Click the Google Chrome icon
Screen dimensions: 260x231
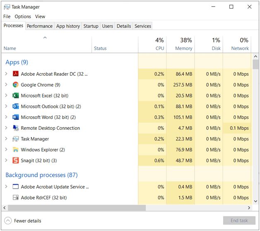16,85
